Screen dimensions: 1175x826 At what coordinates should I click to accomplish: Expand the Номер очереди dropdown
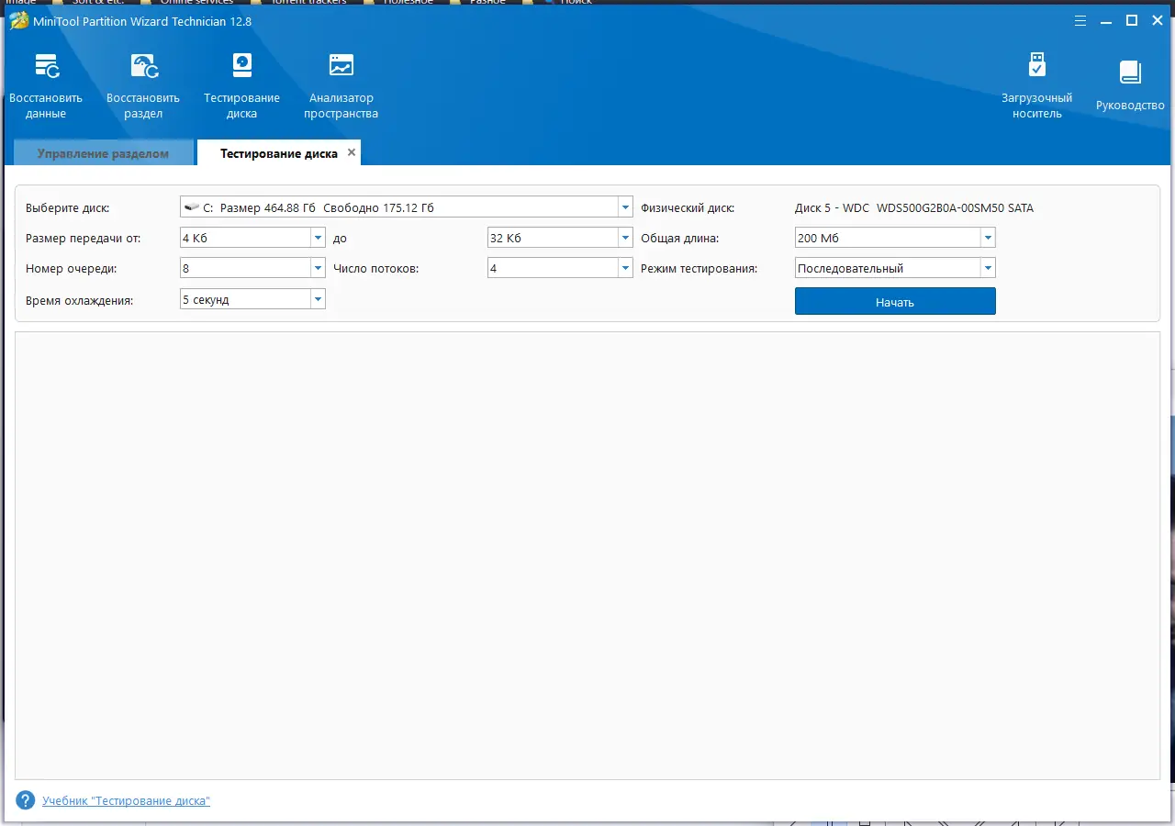pos(252,268)
